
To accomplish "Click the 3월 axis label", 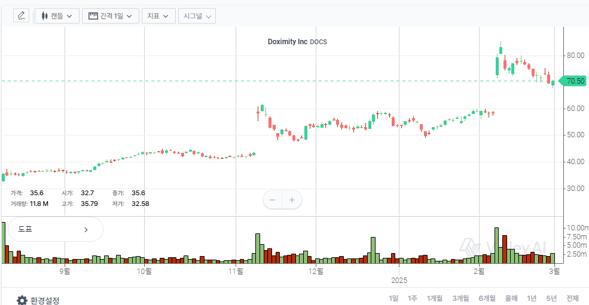I will point(554,271).
